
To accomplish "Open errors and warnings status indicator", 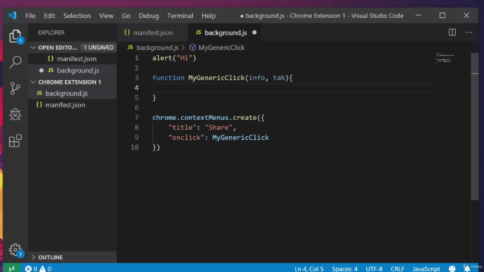I will [x=39, y=269].
